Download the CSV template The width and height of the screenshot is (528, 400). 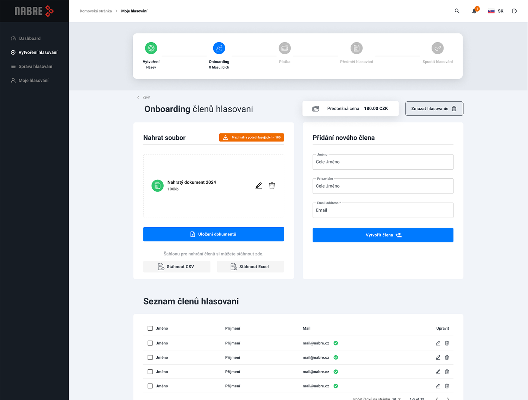pyautogui.click(x=177, y=267)
